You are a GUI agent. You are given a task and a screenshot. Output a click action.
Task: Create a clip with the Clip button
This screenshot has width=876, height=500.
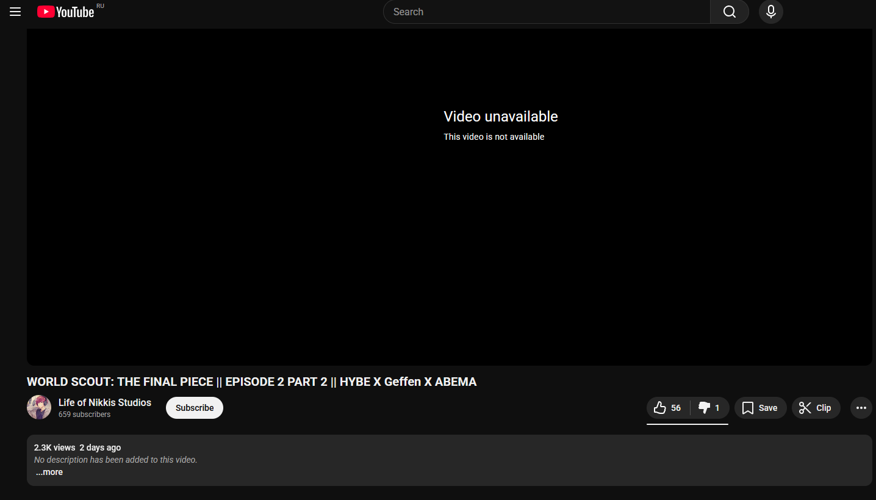[816, 408]
